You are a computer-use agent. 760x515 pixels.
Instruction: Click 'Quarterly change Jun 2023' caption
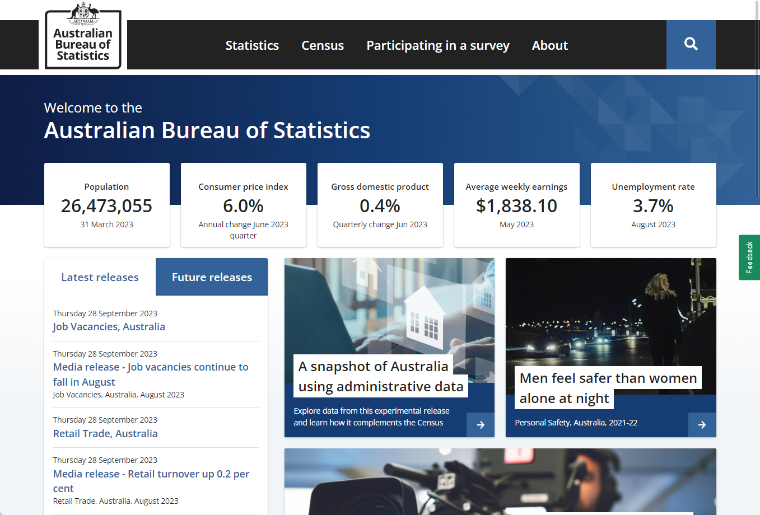(x=380, y=224)
